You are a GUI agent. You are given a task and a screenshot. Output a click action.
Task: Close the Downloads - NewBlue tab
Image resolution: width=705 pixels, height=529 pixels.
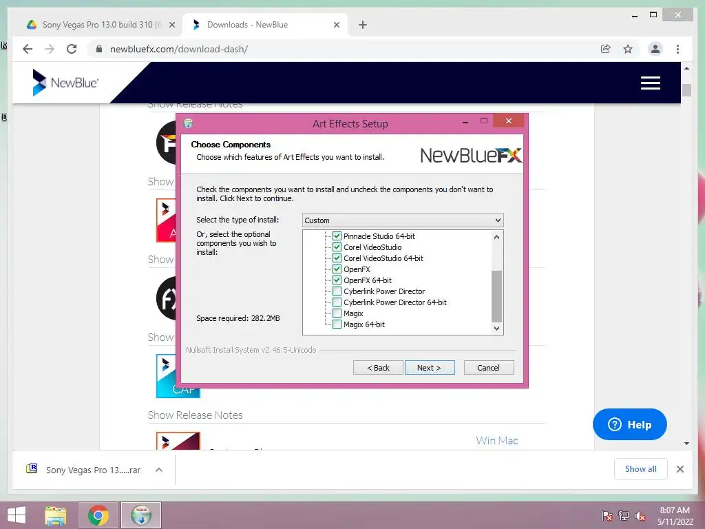click(x=336, y=25)
